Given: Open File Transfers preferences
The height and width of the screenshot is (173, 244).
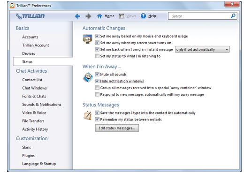Looking at the screenshot, I should pos(33,121).
